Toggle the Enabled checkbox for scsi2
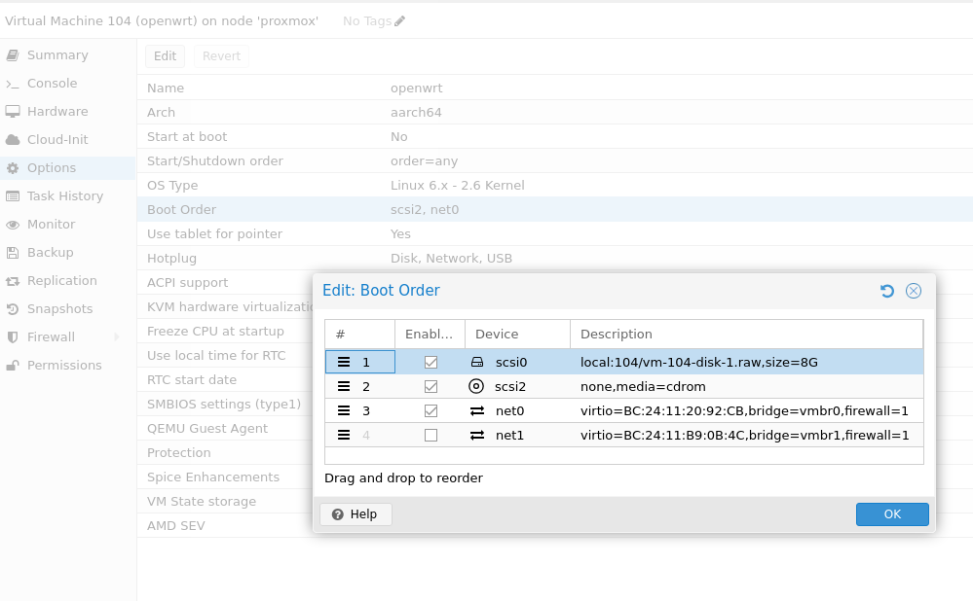The width and height of the screenshot is (973, 601). pos(430,386)
